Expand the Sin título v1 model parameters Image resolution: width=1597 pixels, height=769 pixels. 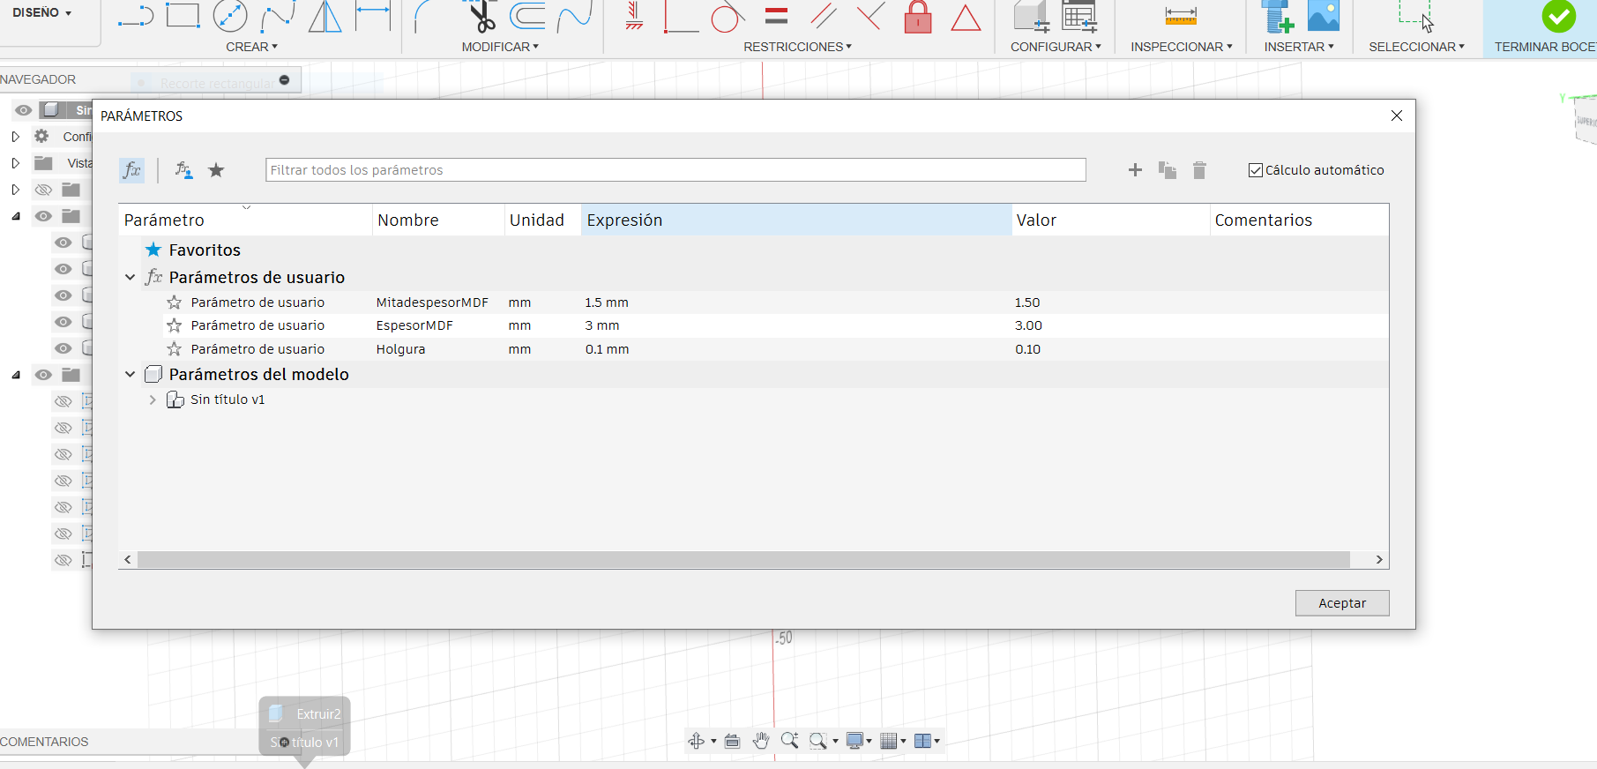(153, 399)
